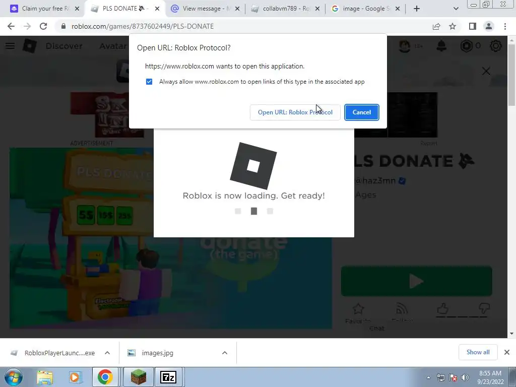Image resolution: width=516 pixels, height=387 pixels.
Task: Expand the tab search dropdown arrow
Action: [x=456, y=9]
